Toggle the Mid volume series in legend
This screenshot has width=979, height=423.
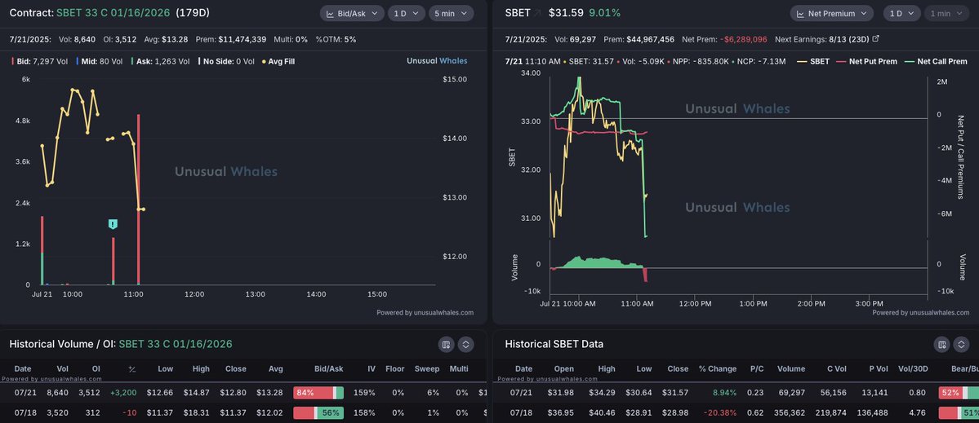coord(99,61)
